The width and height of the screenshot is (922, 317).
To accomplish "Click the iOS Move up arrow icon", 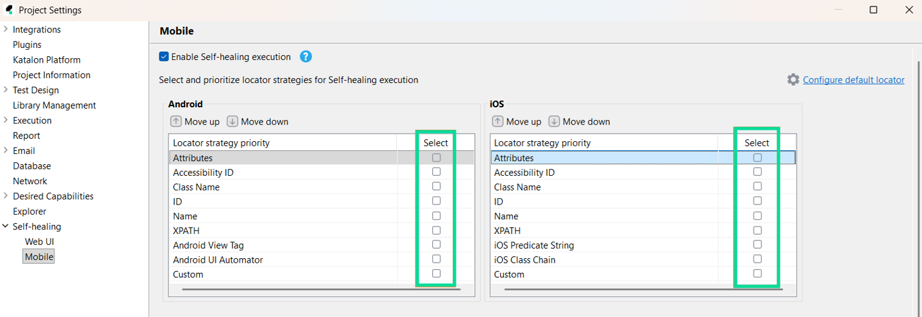I will [x=497, y=121].
